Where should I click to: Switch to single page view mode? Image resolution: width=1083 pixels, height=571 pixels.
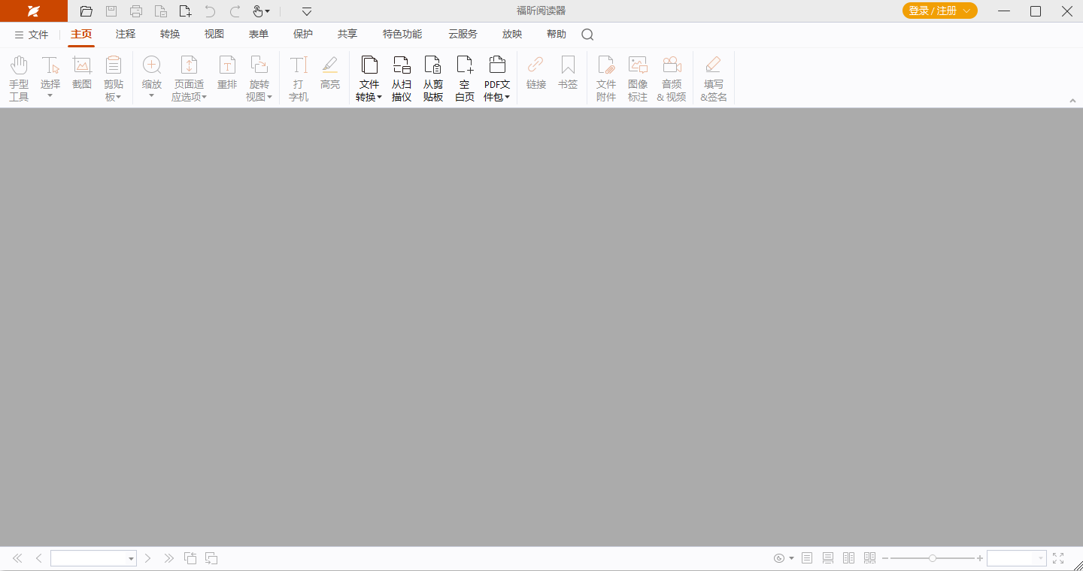click(807, 558)
